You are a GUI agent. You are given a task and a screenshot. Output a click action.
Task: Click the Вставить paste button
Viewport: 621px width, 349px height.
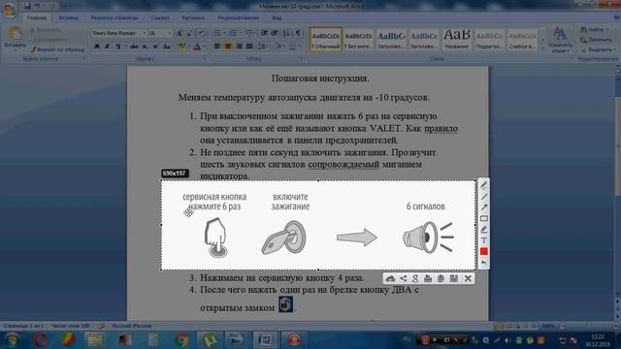click(16, 39)
